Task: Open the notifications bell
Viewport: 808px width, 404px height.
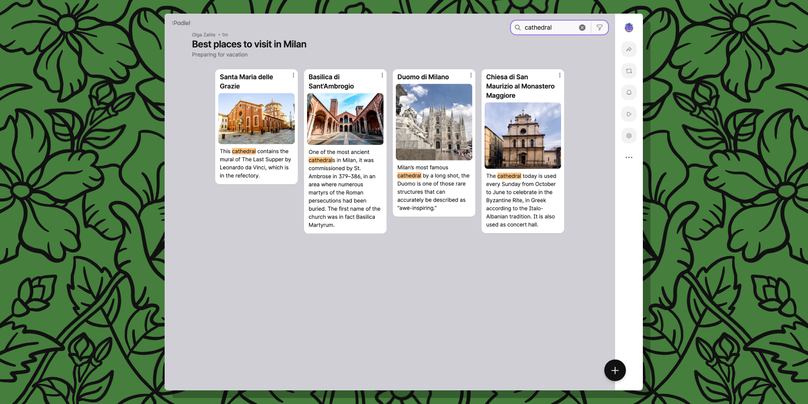Action: click(629, 92)
